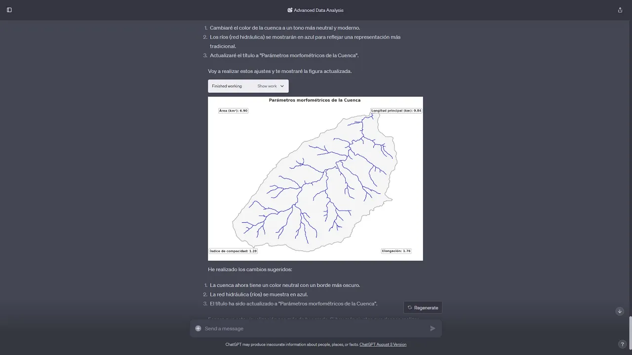
Task: Open the ChatGPT August 3 Version link
Action: point(383,344)
